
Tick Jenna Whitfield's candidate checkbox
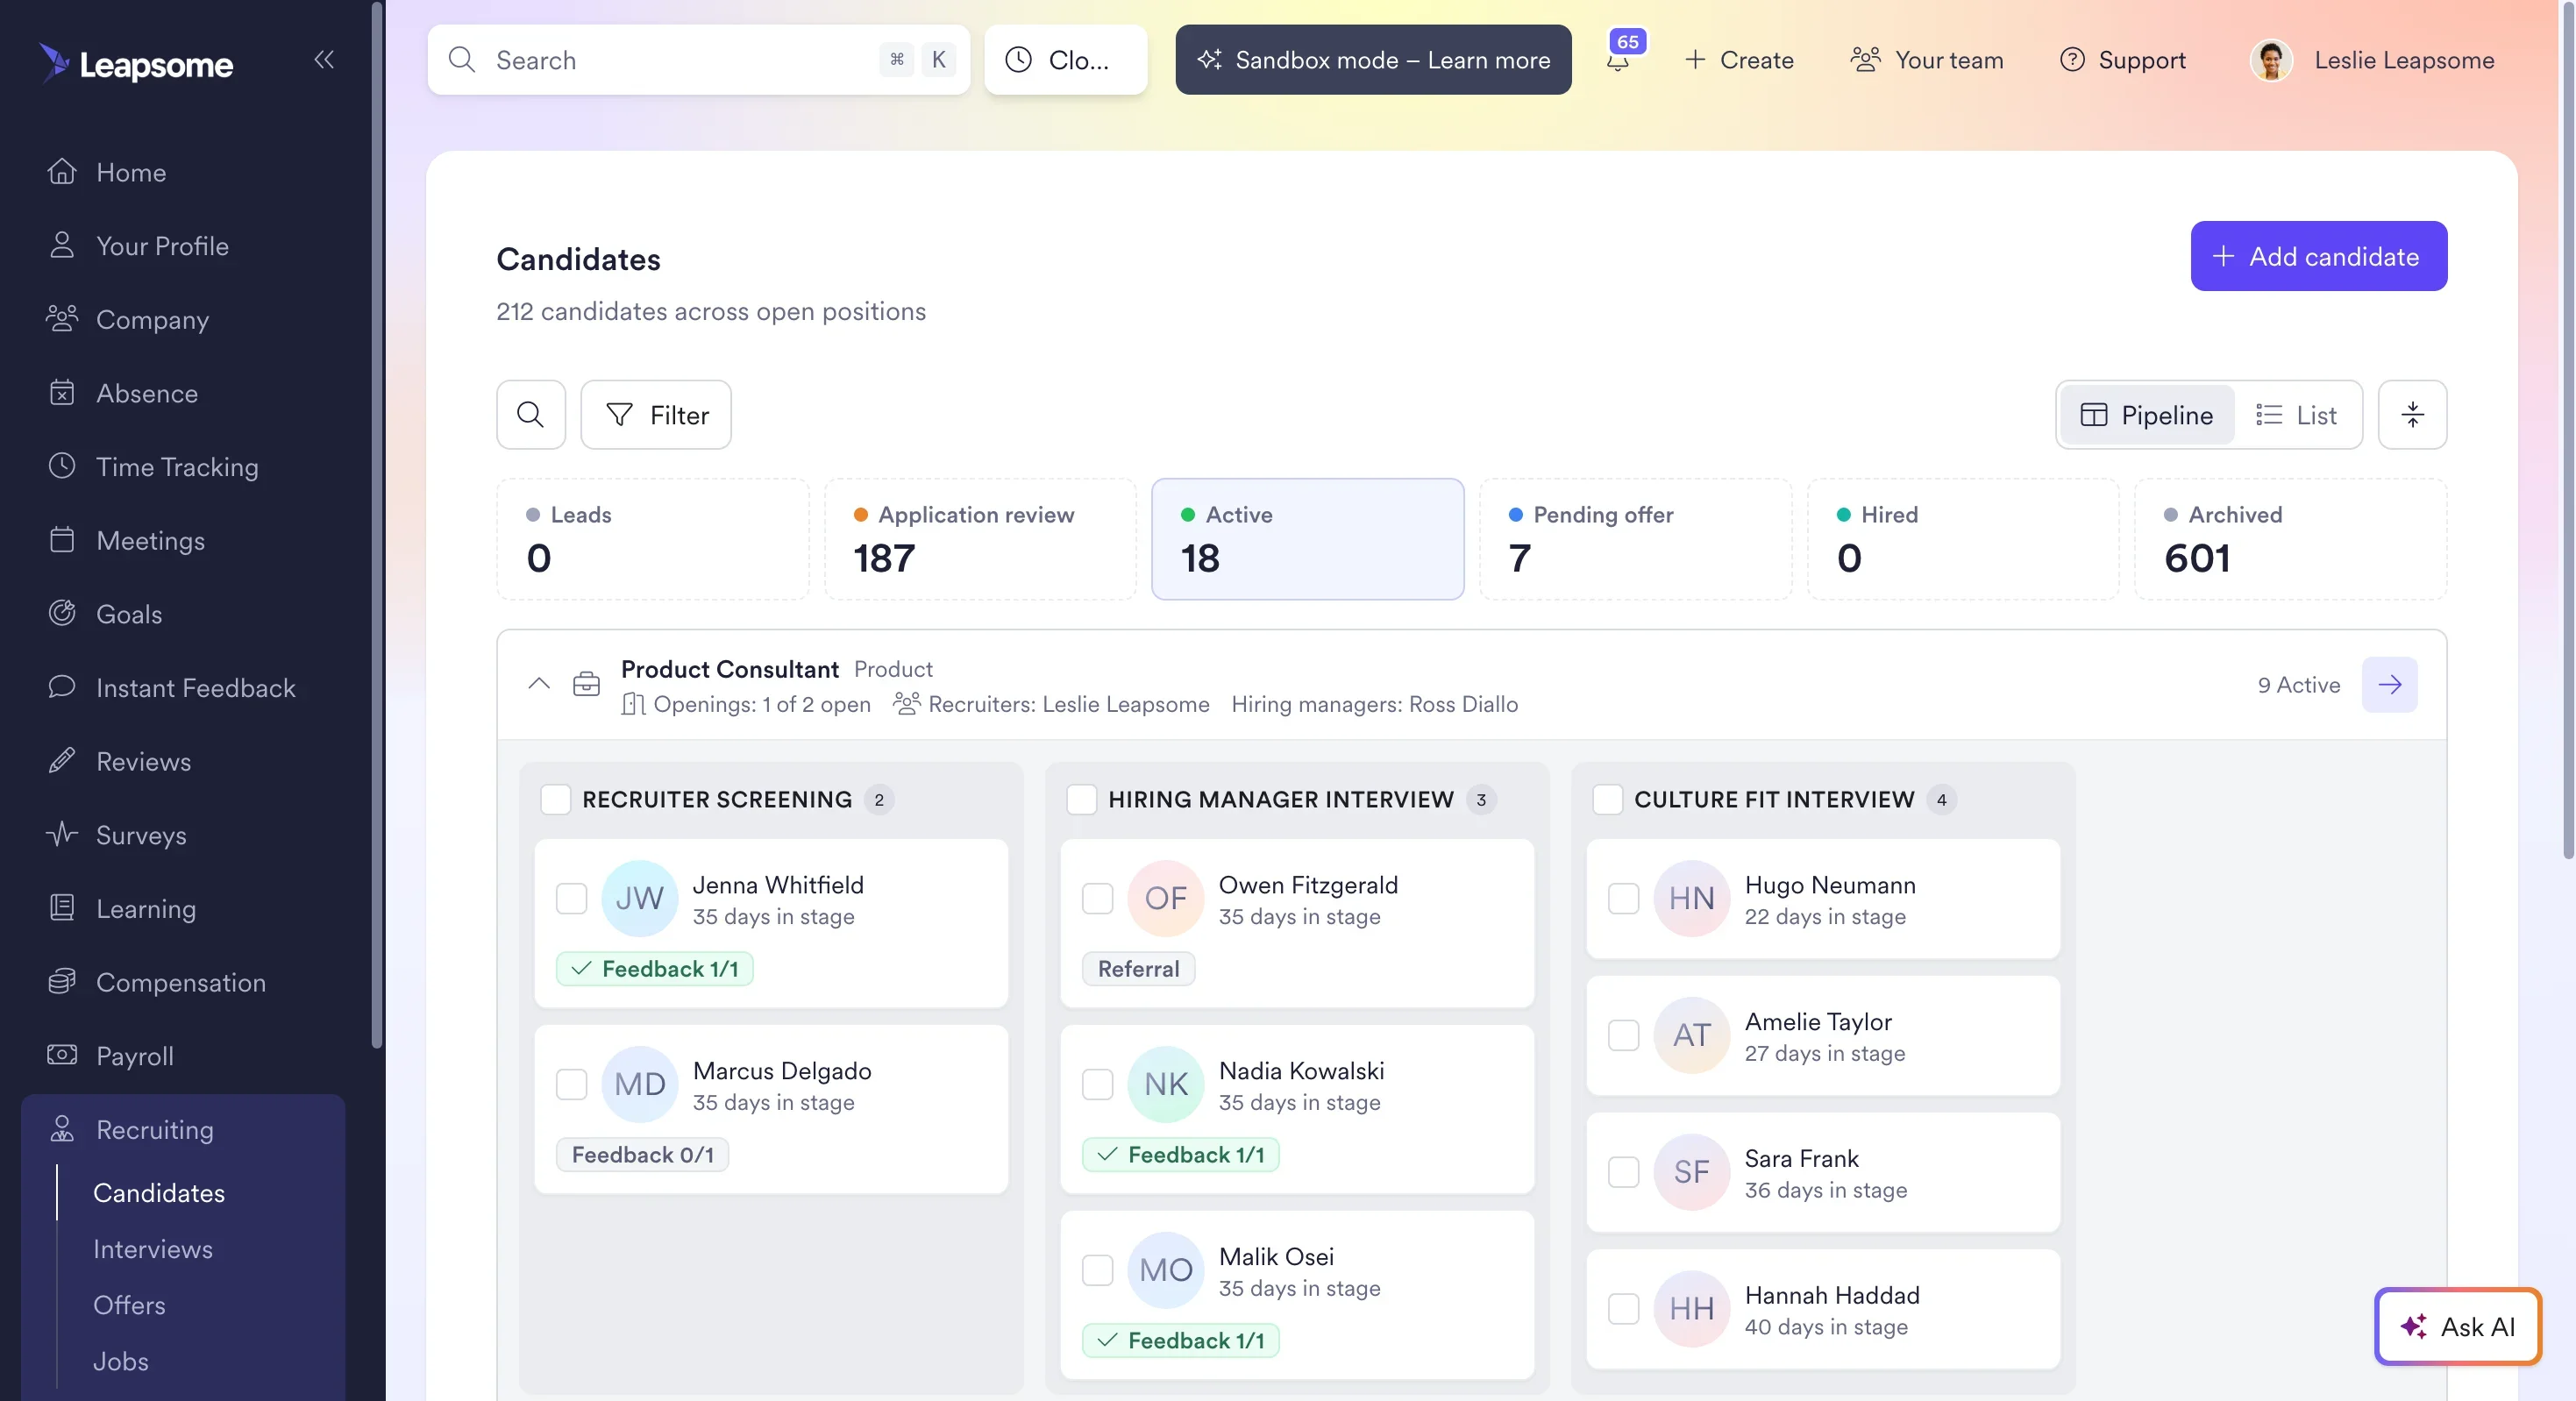tap(571, 898)
